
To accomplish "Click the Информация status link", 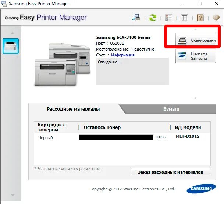I will (x=123, y=55).
